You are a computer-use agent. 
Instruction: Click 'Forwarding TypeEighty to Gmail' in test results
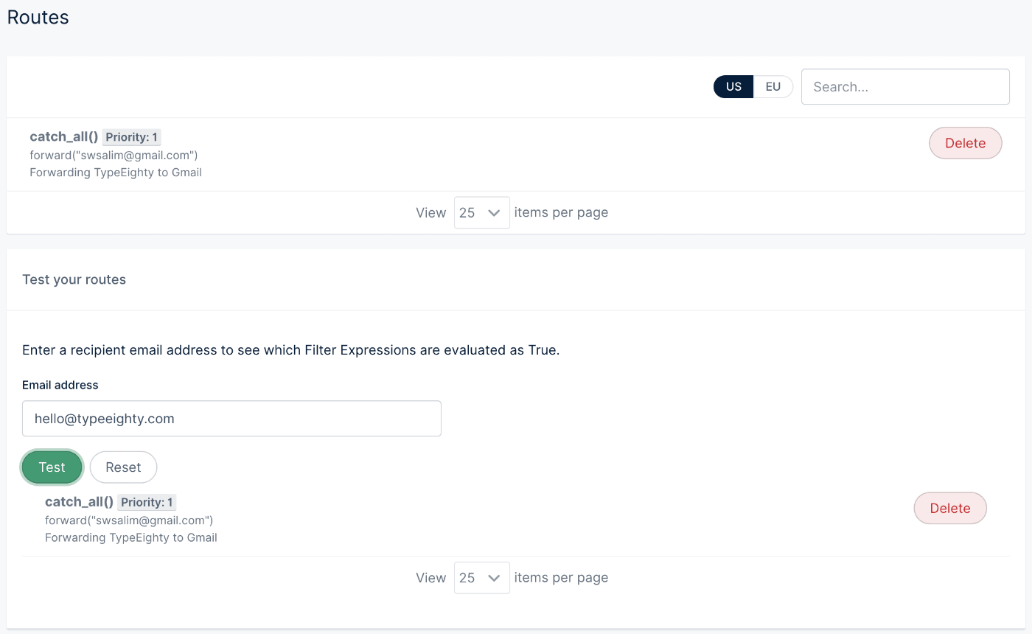[131, 537]
